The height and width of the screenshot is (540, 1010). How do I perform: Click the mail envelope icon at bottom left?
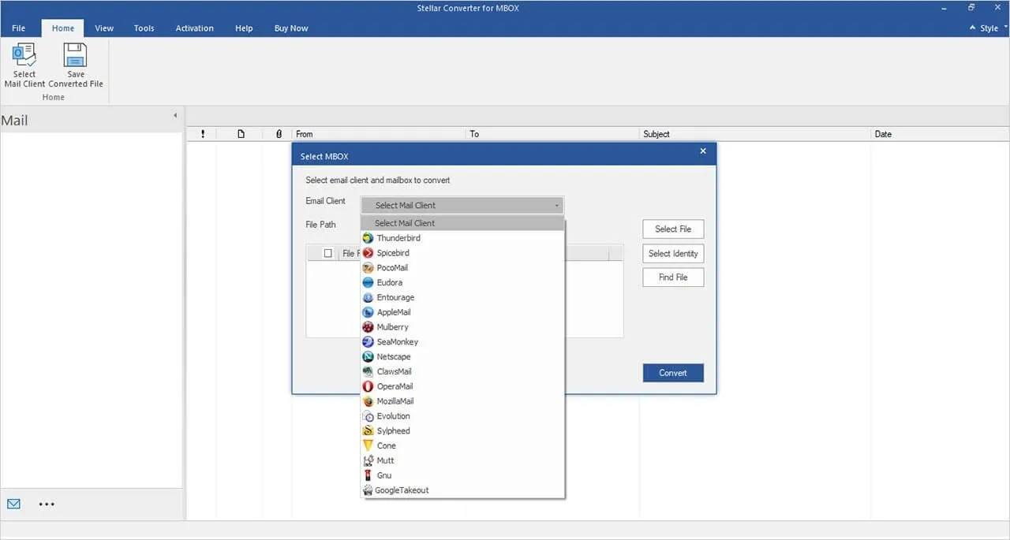point(13,503)
